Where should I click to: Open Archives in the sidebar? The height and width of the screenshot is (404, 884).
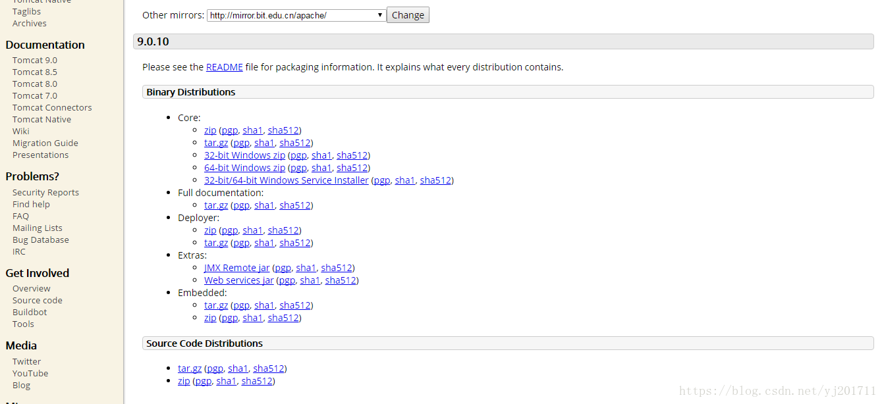(30, 23)
